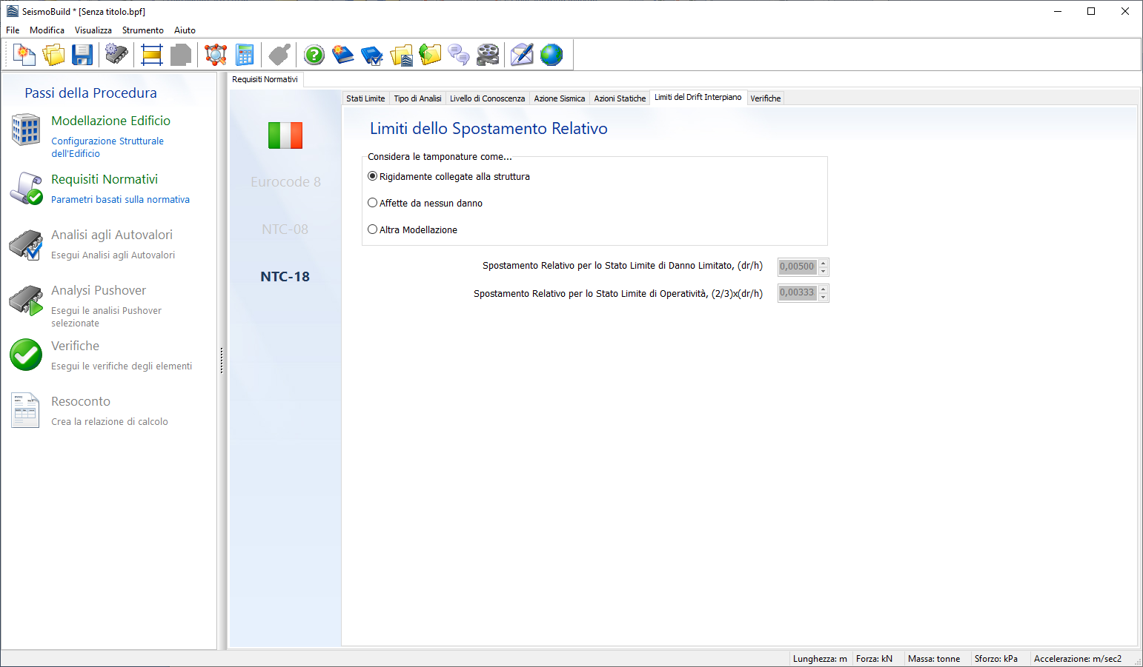Select 'Rigidamente collegate alla struttura' option

373,176
